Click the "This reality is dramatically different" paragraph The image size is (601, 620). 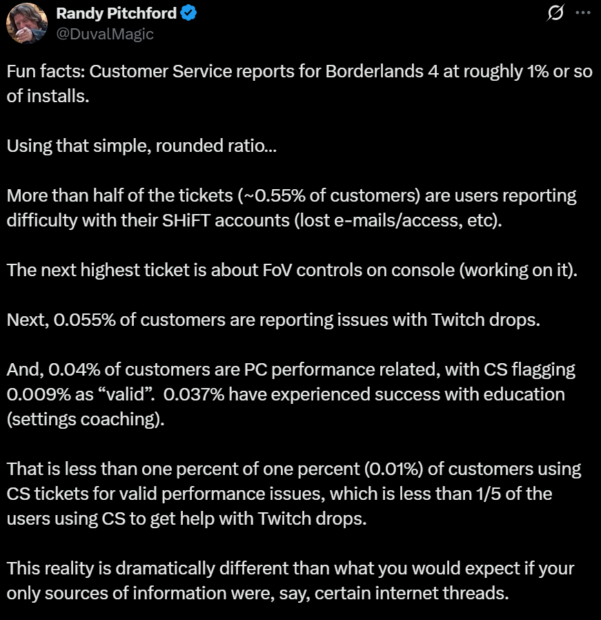(290, 581)
